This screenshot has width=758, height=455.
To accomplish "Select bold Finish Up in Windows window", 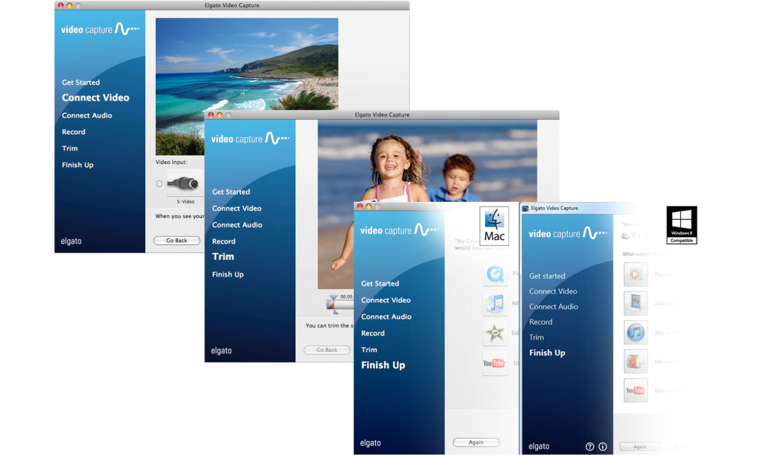I will point(547,353).
